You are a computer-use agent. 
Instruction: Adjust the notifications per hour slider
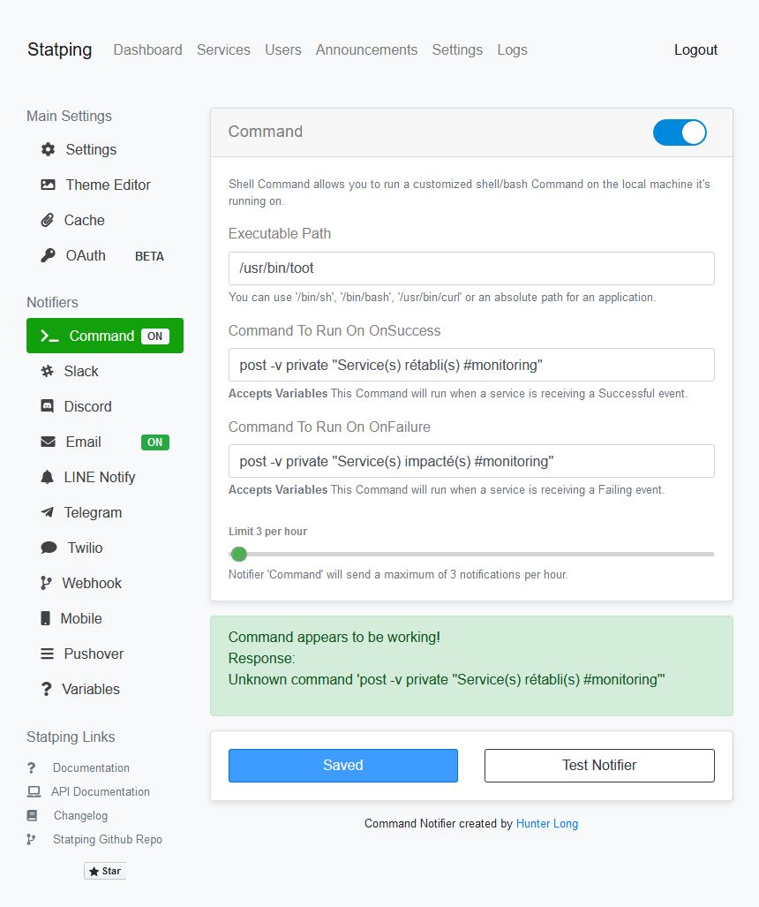tap(238, 554)
